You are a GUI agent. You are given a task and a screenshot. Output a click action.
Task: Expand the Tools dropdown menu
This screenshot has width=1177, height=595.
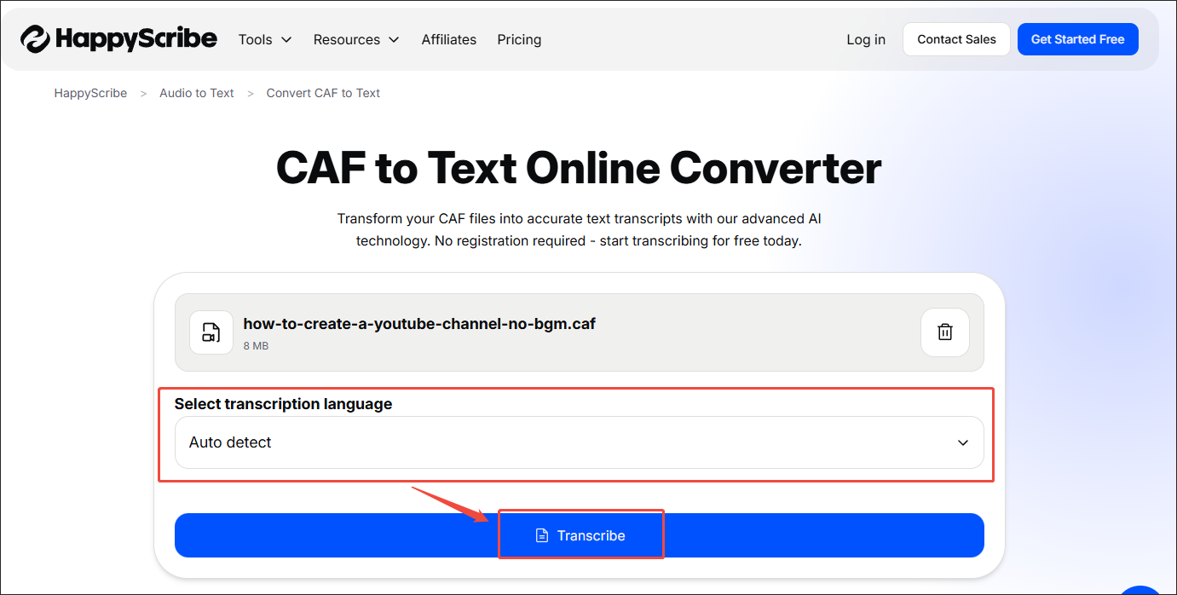coord(256,39)
